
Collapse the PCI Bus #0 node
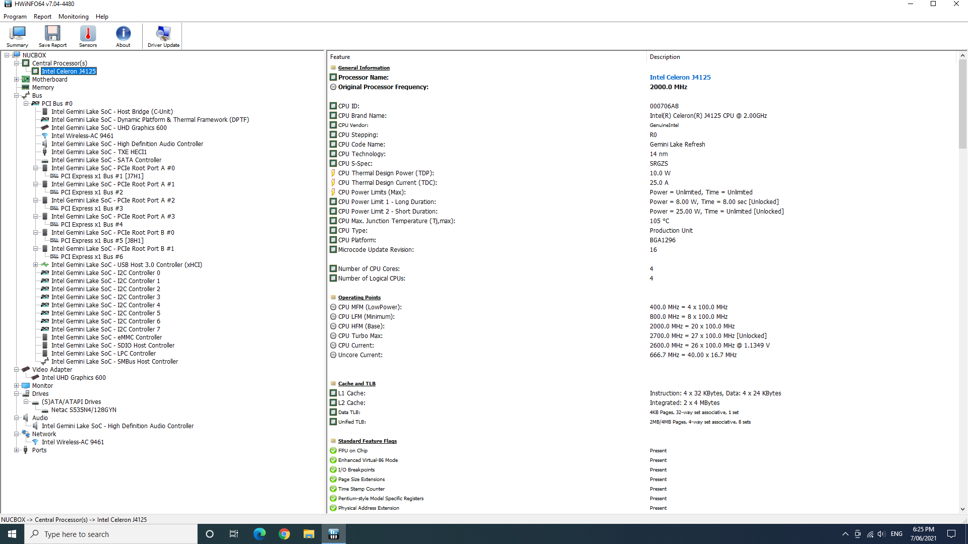(26, 104)
